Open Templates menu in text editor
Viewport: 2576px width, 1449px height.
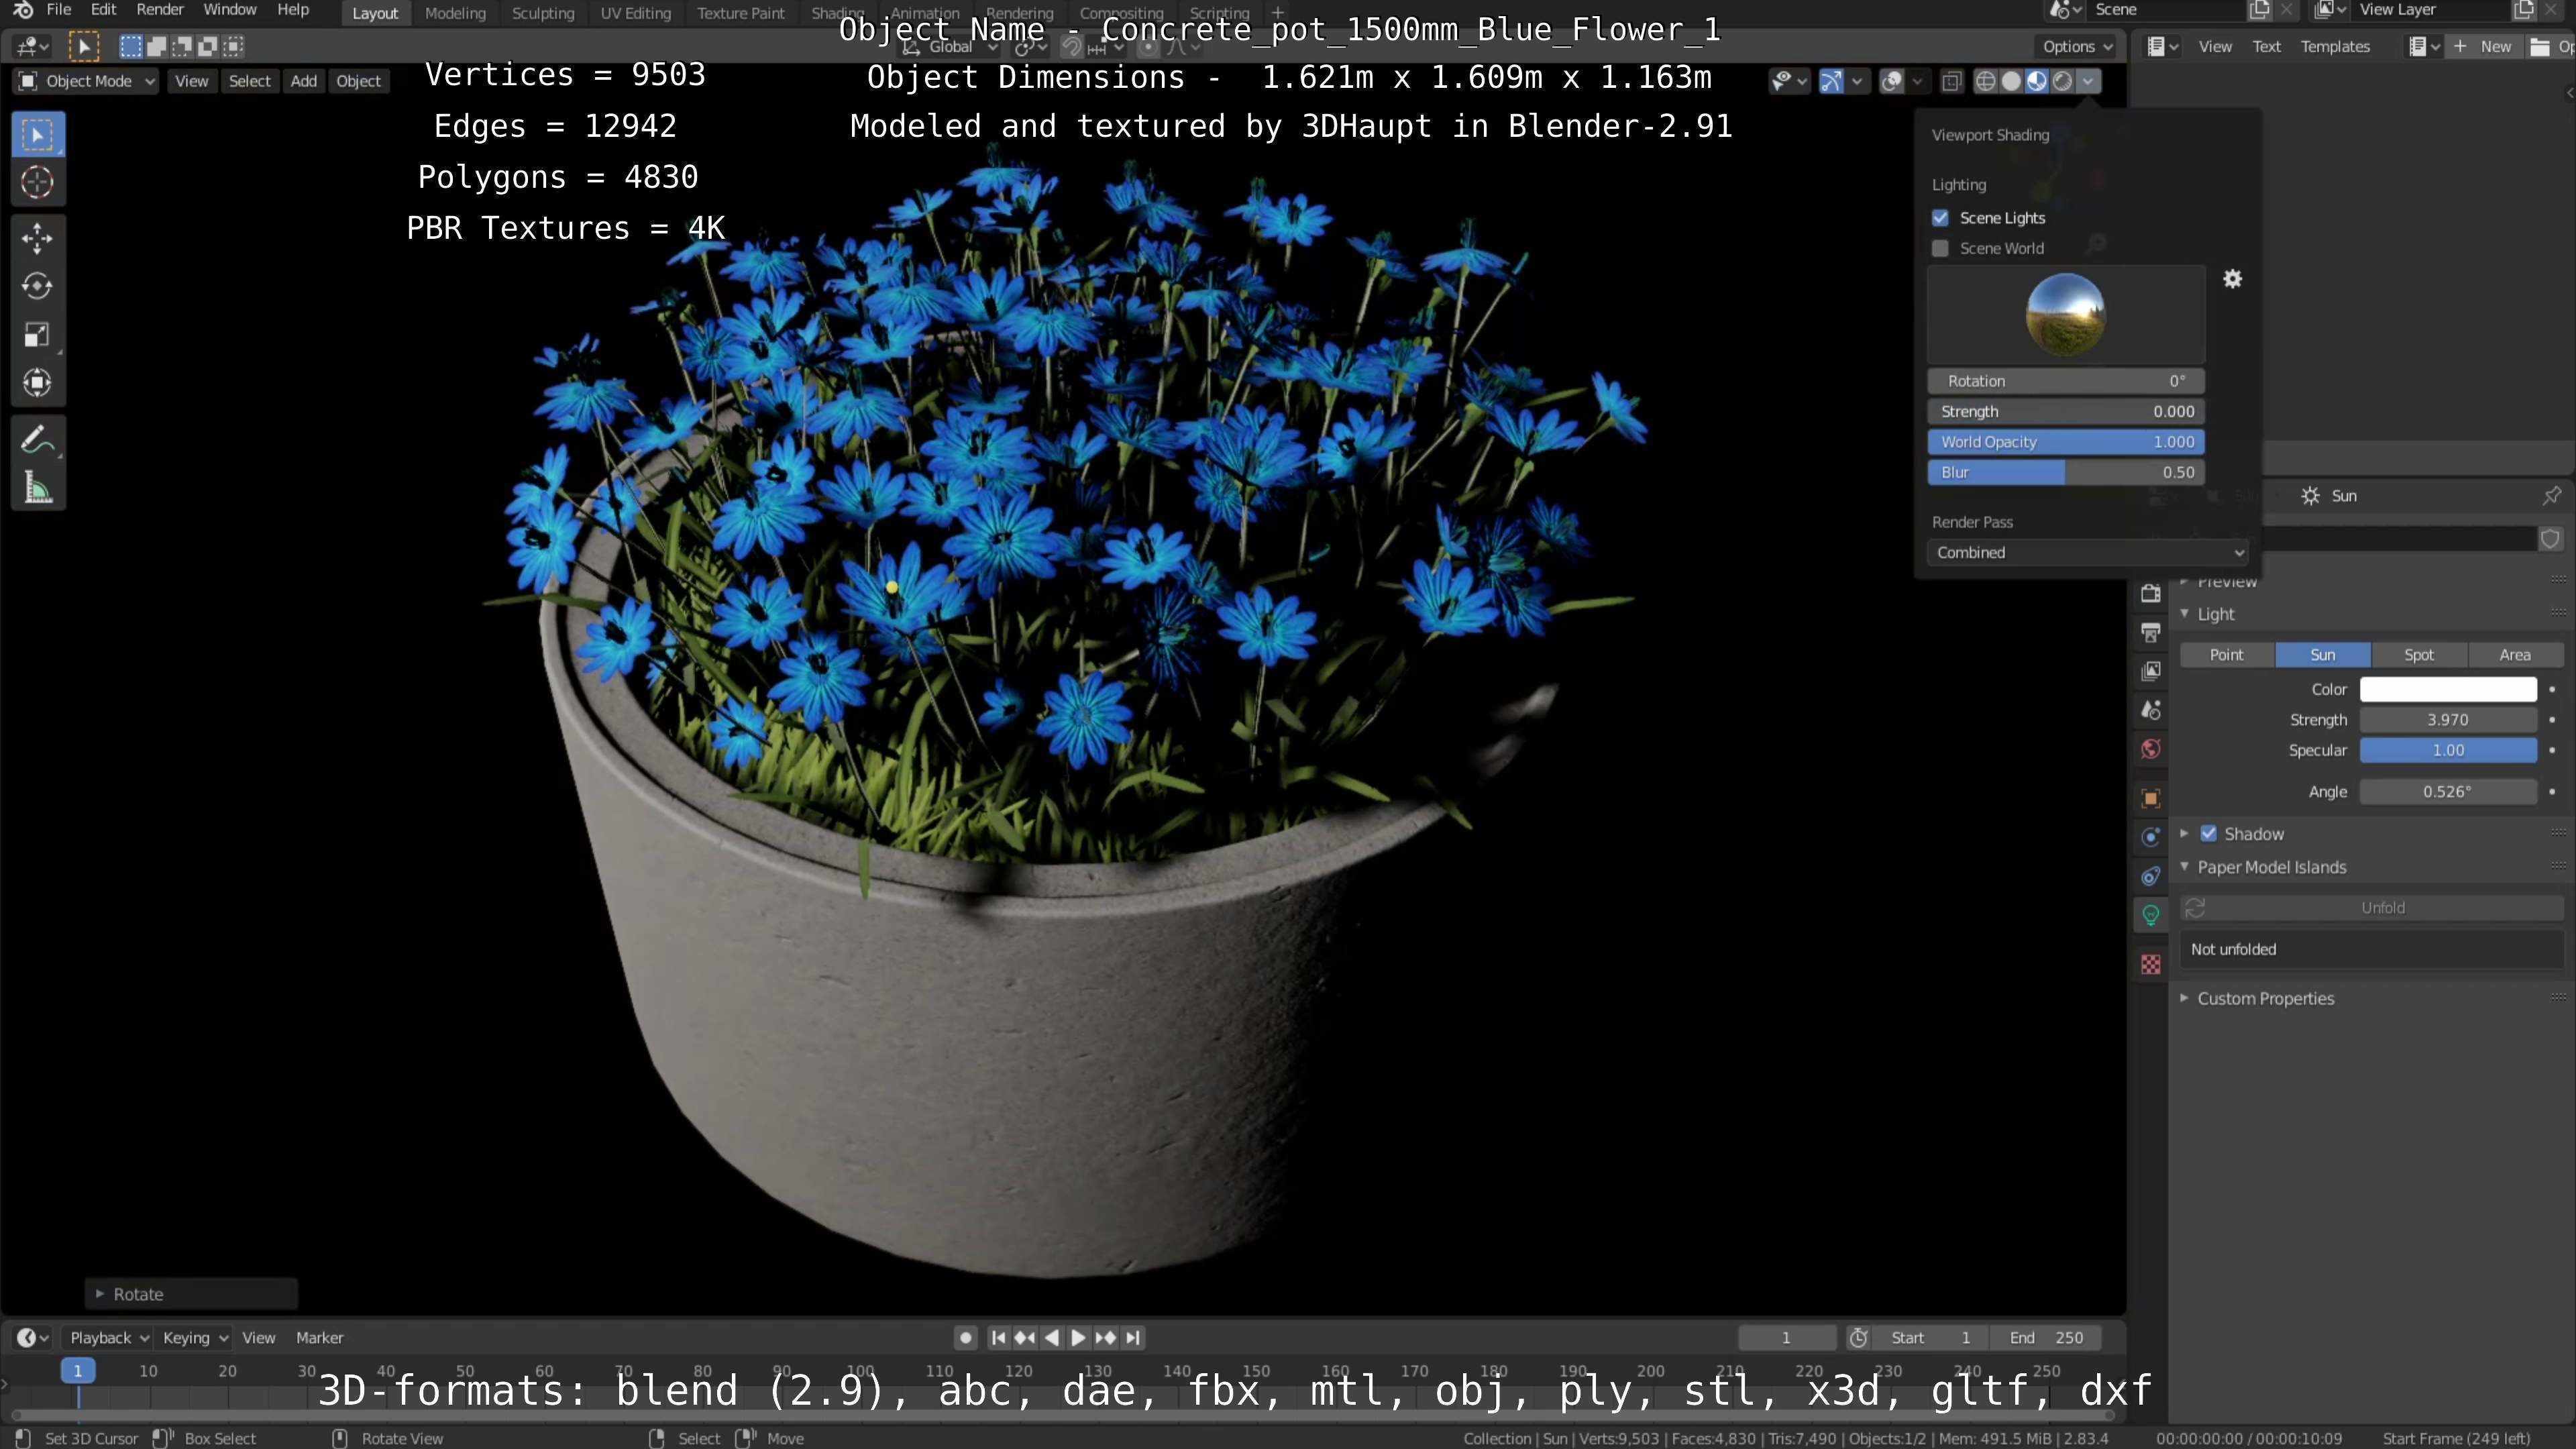(2335, 47)
